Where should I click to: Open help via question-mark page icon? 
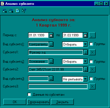18,11
